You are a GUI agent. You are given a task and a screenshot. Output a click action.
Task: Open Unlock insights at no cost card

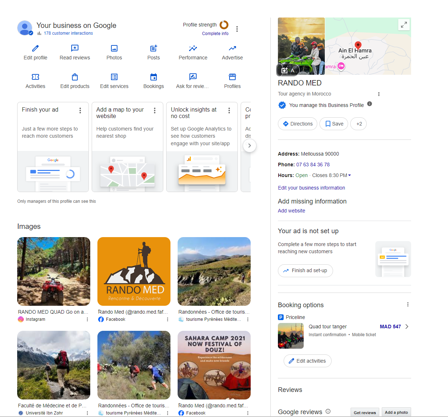coord(202,147)
